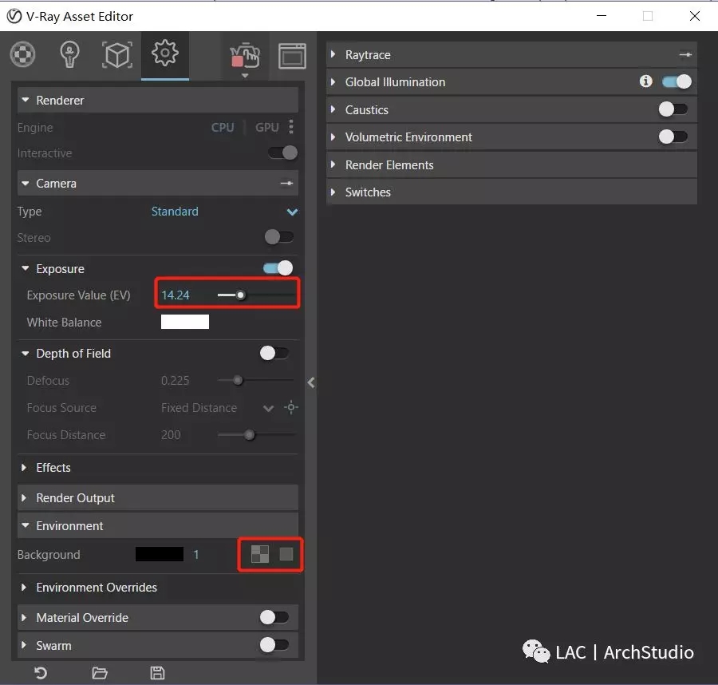This screenshot has height=685, width=718.
Task: Collapse the Camera section
Action: click(x=26, y=184)
